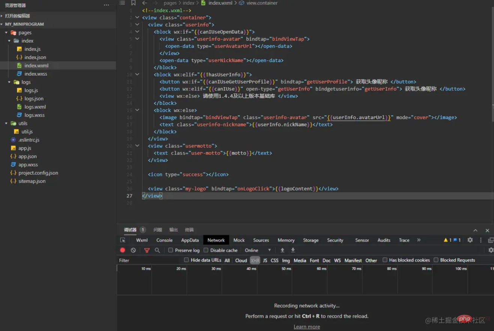Click the explorer more actions ellipsis

(107, 5)
